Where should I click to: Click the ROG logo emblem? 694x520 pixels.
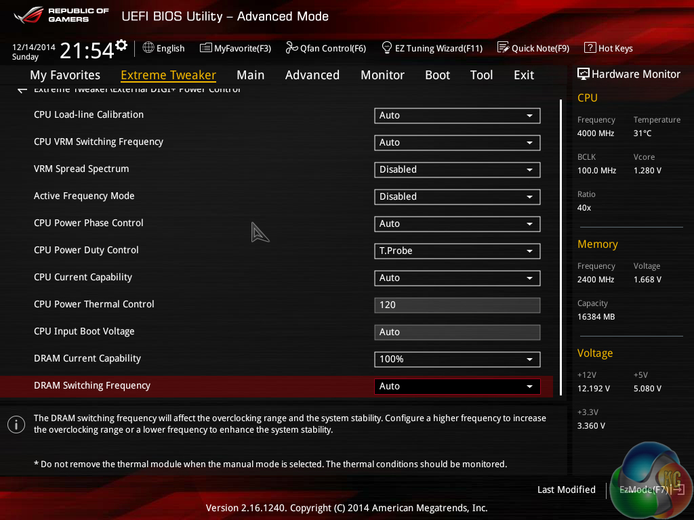point(28,15)
